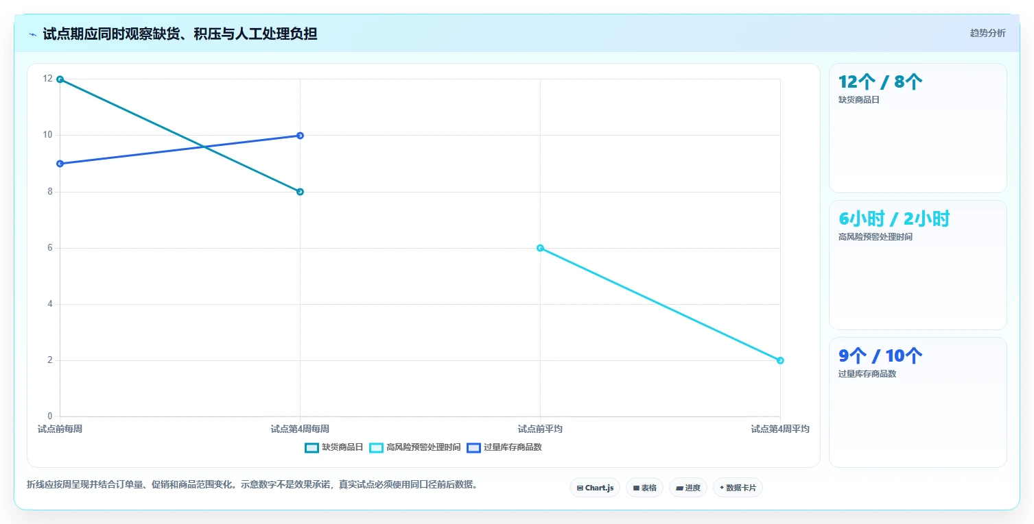Click the 趋势分析 label in header
Viewport: 1034px width, 524px height.
987,34
